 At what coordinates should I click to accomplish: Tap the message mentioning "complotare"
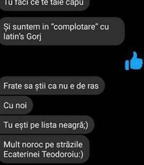pos(62,31)
